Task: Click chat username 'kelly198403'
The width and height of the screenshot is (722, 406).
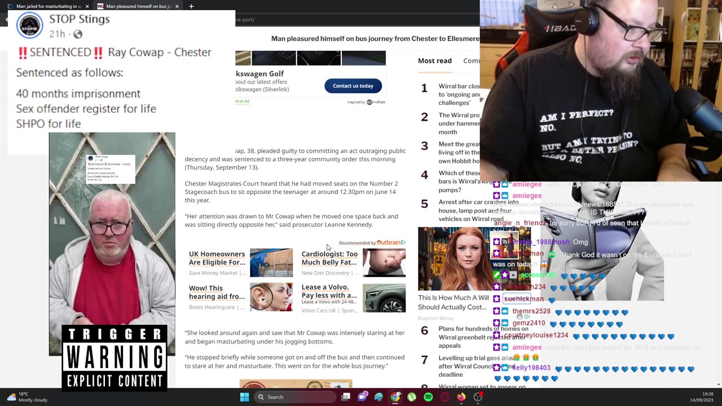Action: [531, 368]
